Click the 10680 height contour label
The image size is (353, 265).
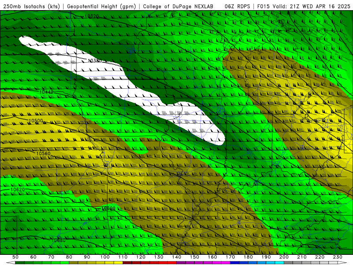[59, 240]
